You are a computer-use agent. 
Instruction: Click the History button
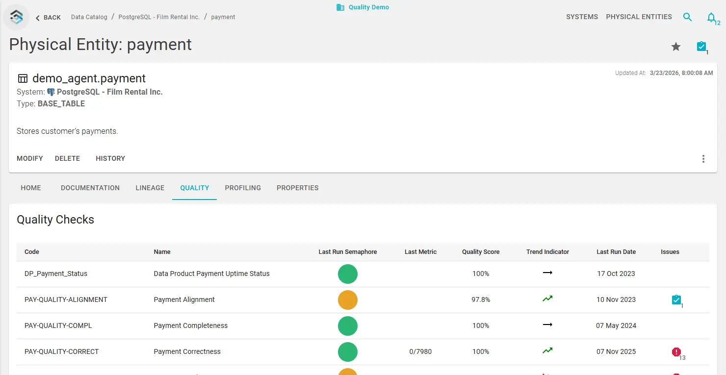pyautogui.click(x=110, y=158)
